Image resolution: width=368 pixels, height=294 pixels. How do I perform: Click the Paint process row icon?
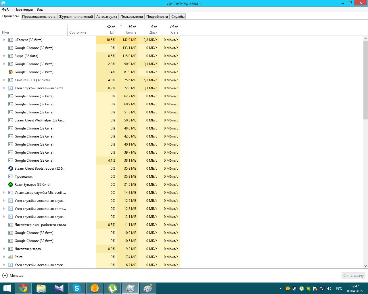tap(11, 257)
